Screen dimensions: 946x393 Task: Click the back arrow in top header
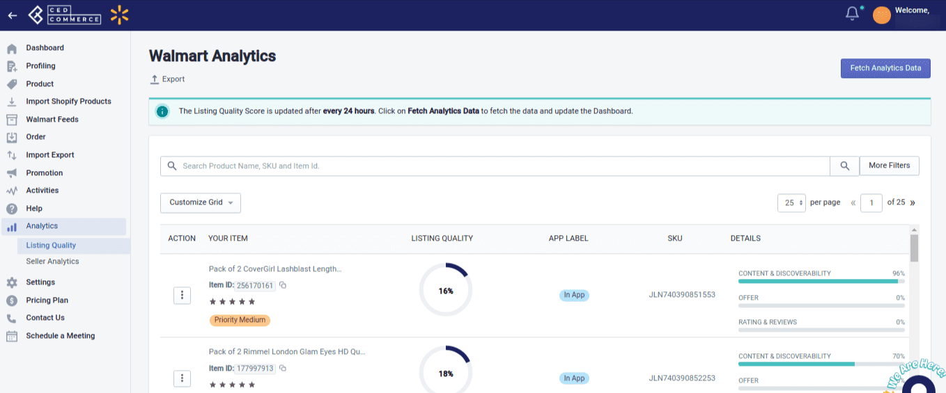point(13,15)
